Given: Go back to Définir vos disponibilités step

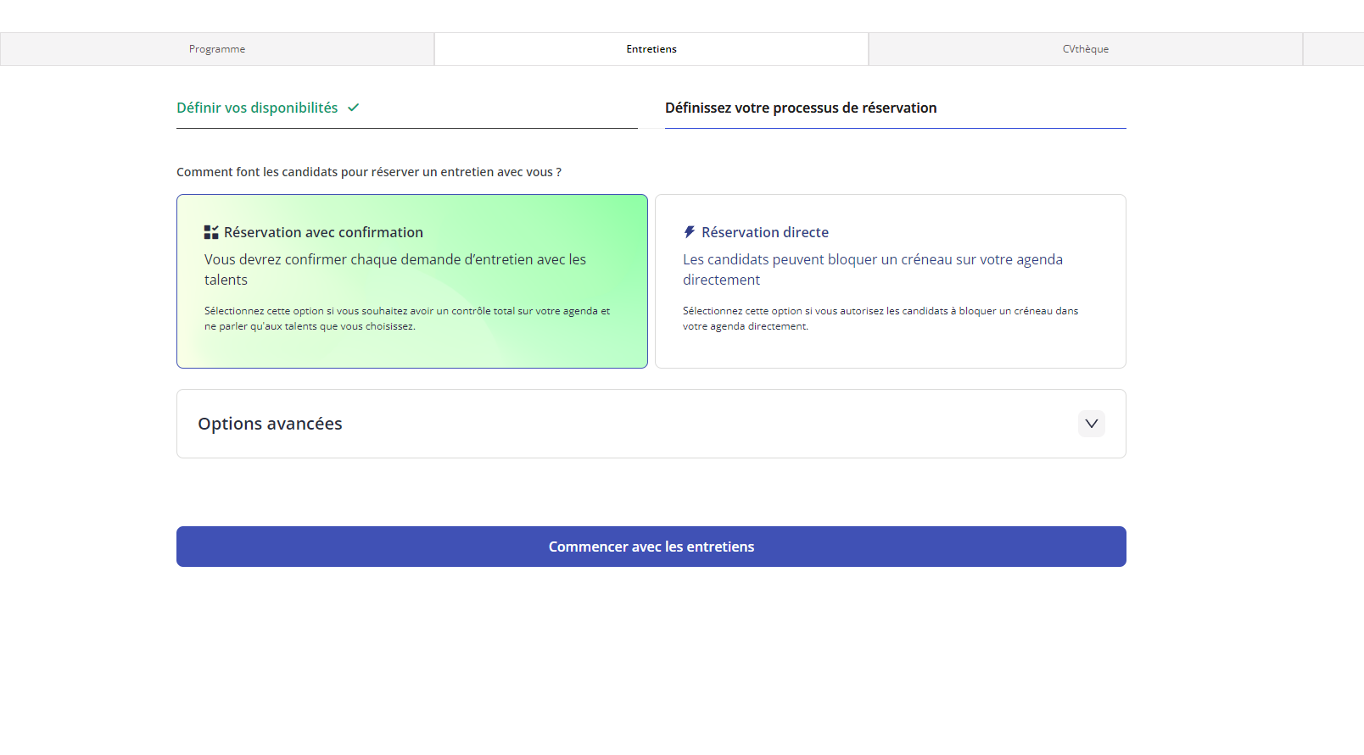Looking at the screenshot, I should pyautogui.click(x=257, y=108).
